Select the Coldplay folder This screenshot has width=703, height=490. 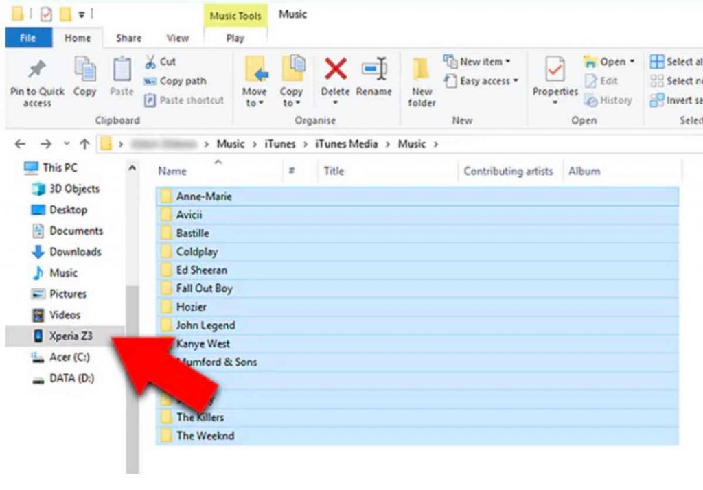coord(417,251)
